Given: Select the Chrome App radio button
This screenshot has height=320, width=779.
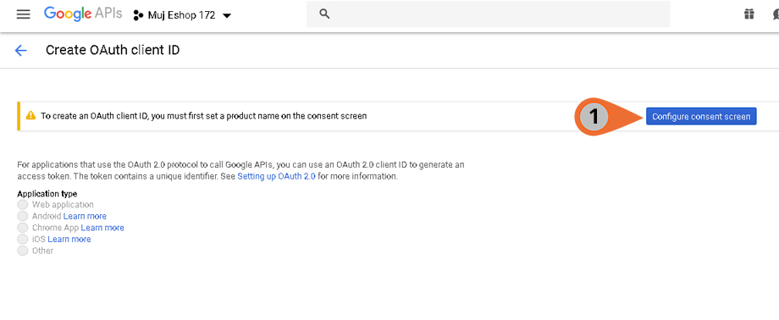Looking at the screenshot, I should coord(22,228).
